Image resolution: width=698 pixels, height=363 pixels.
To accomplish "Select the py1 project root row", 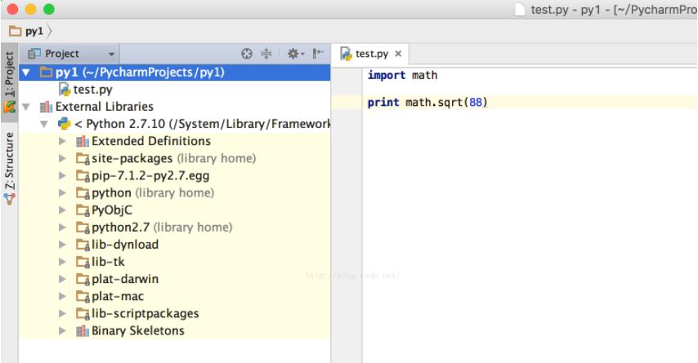I will pyautogui.click(x=175, y=72).
